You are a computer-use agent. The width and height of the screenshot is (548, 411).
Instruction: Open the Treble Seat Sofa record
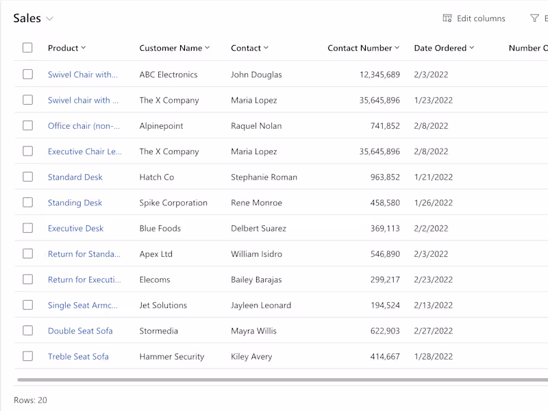click(78, 357)
